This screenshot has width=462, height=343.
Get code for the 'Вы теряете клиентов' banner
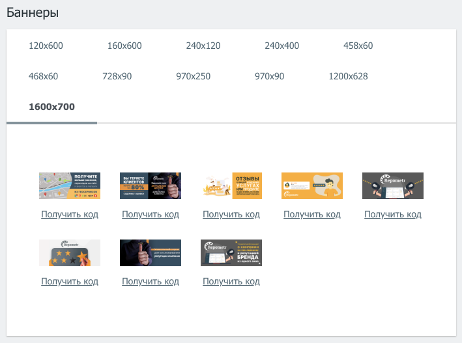(151, 214)
